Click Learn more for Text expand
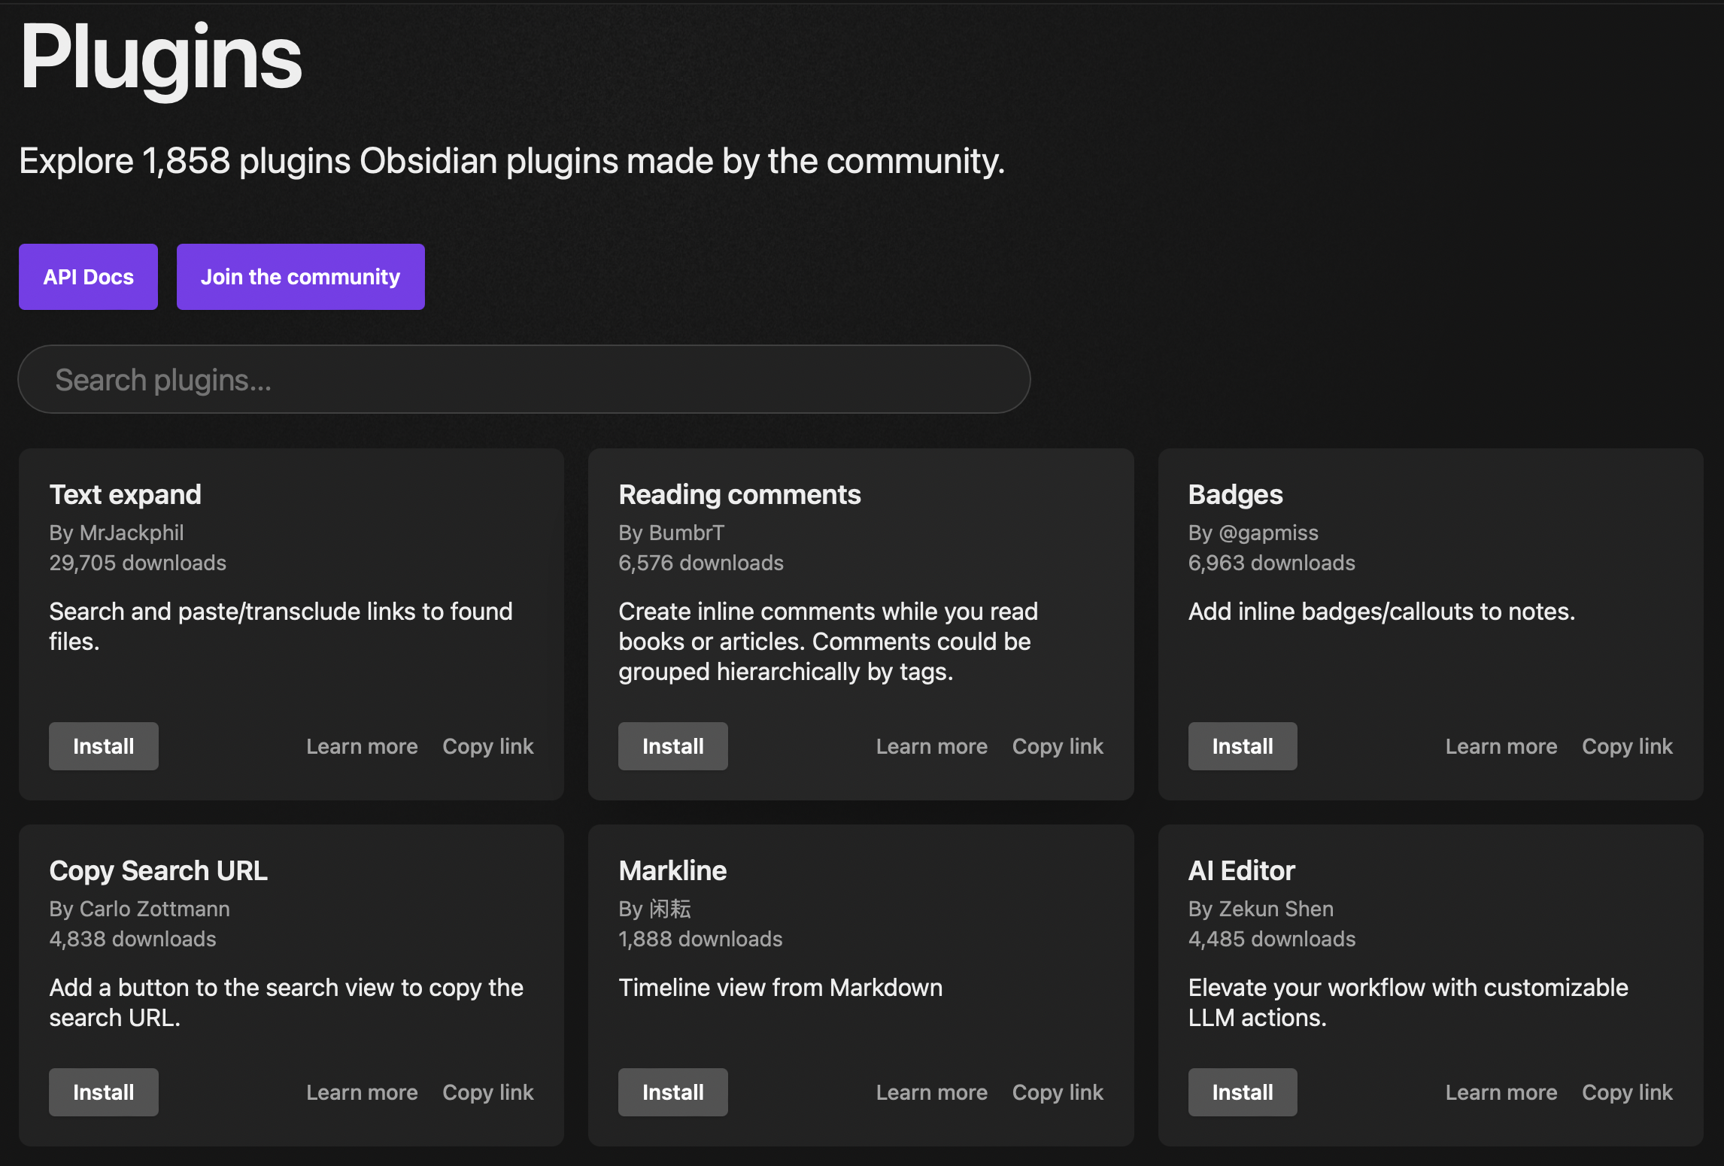Viewport: 1724px width, 1166px height. click(362, 745)
